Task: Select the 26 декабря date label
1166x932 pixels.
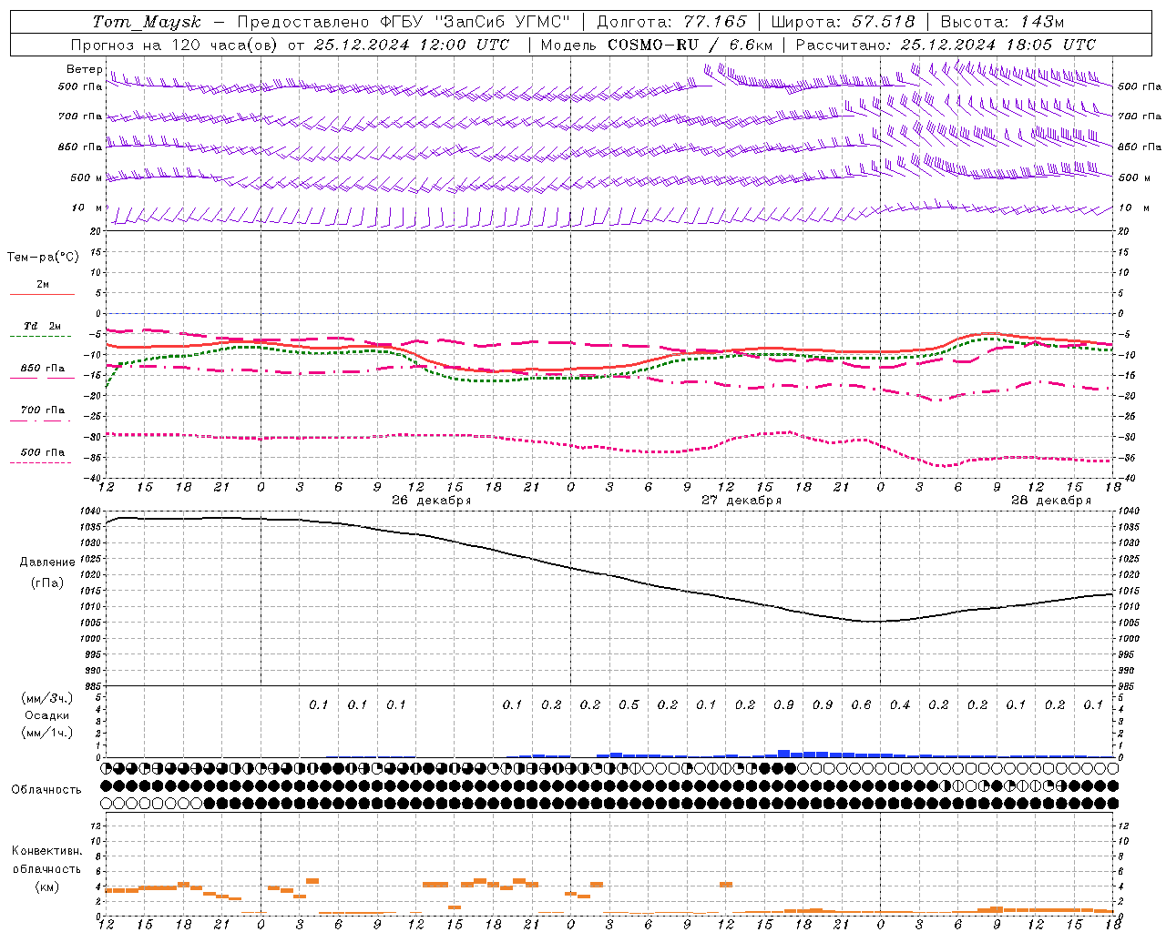Action: point(431,500)
